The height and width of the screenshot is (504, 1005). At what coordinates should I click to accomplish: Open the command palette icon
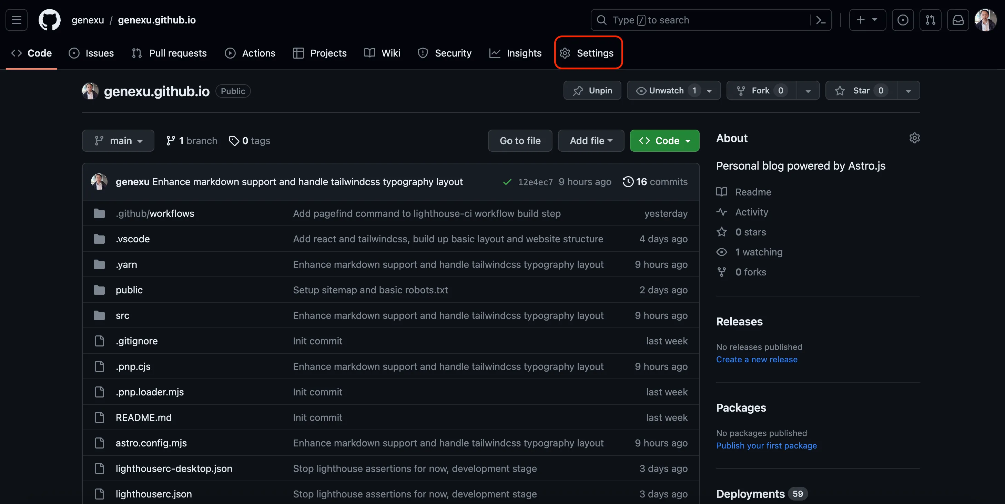[821, 20]
